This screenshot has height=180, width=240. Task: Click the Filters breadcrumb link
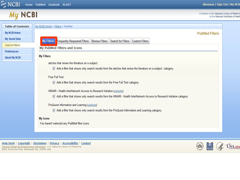click(58, 26)
